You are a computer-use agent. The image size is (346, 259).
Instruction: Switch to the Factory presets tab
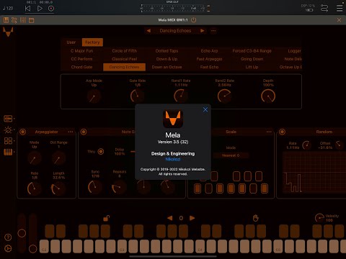tap(92, 42)
